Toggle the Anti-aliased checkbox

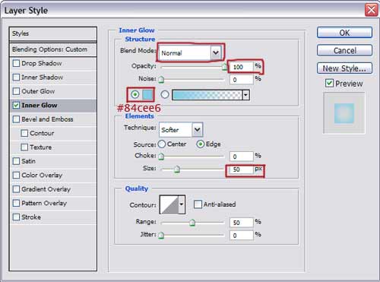(198, 204)
